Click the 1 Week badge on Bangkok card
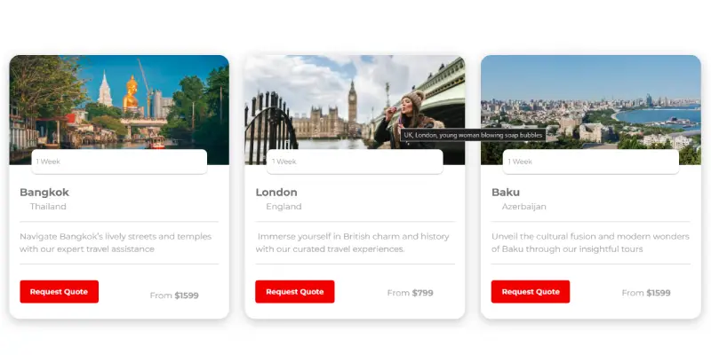The height and width of the screenshot is (355, 711). click(119, 162)
